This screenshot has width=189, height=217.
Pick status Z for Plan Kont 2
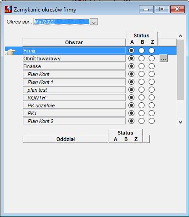[151, 121]
